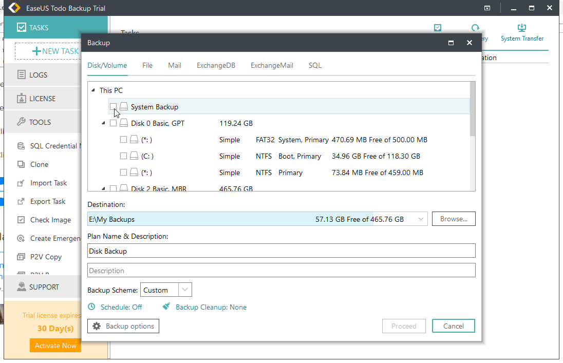Click the Disk 0 drive icon
The height and width of the screenshot is (363, 563).
point(124,123)
